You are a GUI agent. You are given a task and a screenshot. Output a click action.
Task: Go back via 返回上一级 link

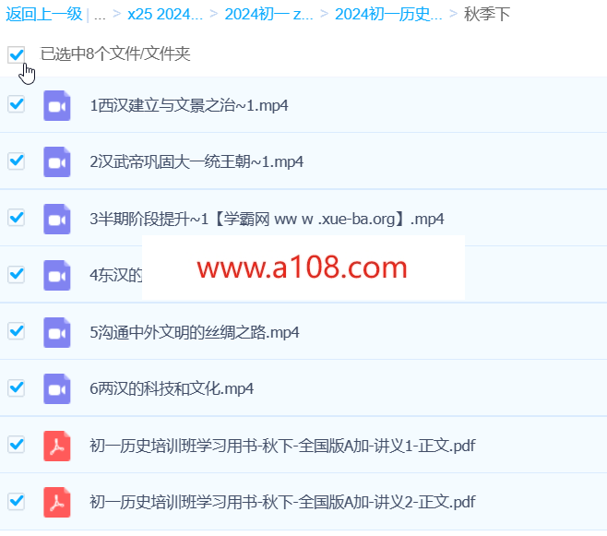[x=44, y=15]
